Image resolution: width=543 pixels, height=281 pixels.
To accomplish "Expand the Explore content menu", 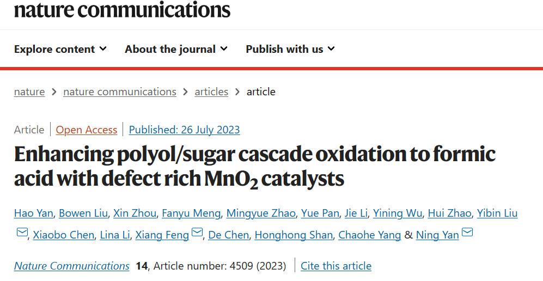I will [60, 49].
